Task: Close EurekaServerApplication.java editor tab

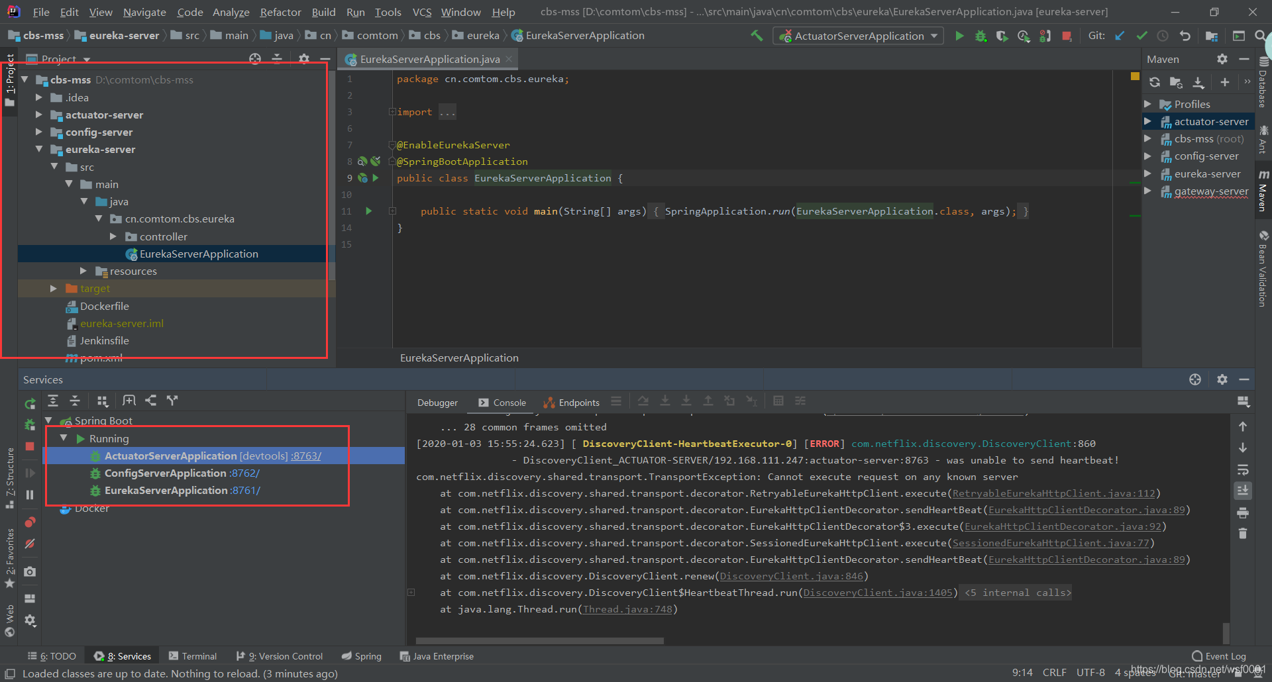Action: [509, 59]
